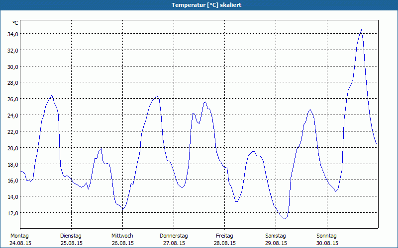This screenshot has height=248, width=398.
Task: Click the °C unit label
Action: [15, 23]
